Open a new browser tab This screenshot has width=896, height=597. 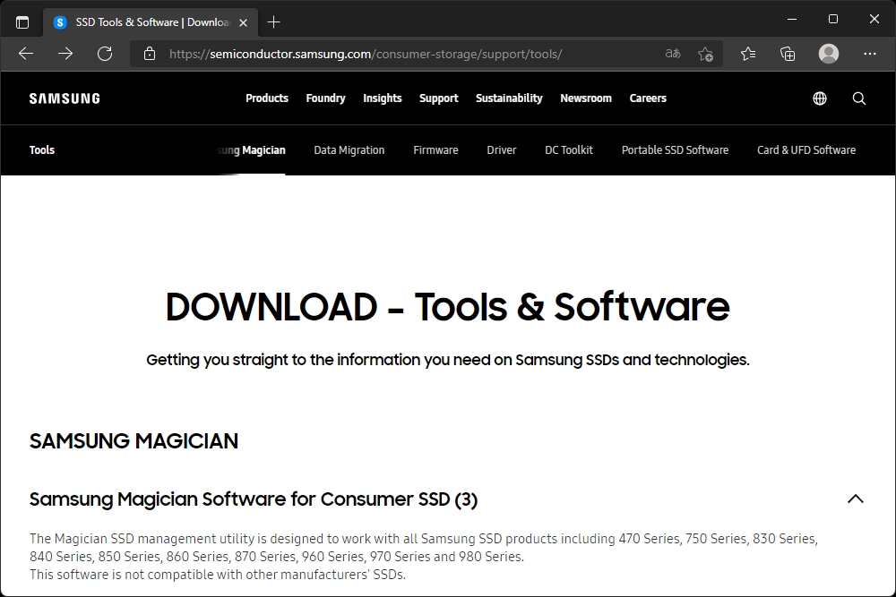point(273,22)
